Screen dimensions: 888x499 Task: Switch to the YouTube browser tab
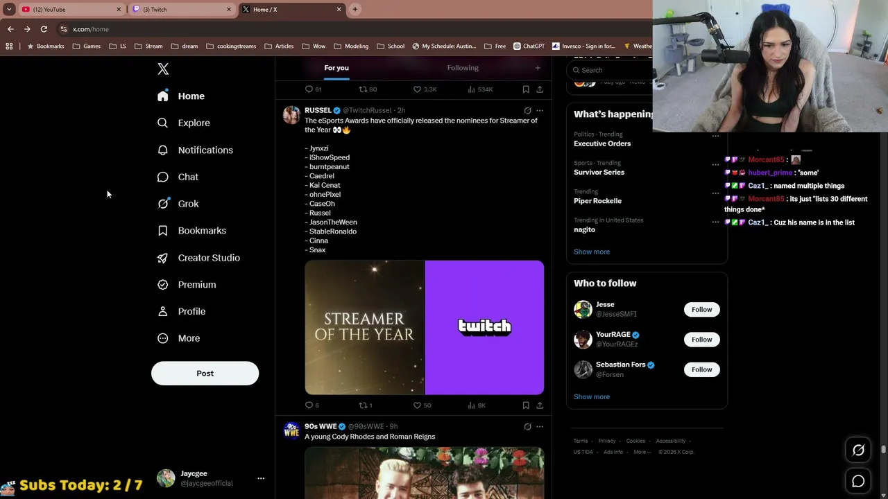(x=71, y=10)
